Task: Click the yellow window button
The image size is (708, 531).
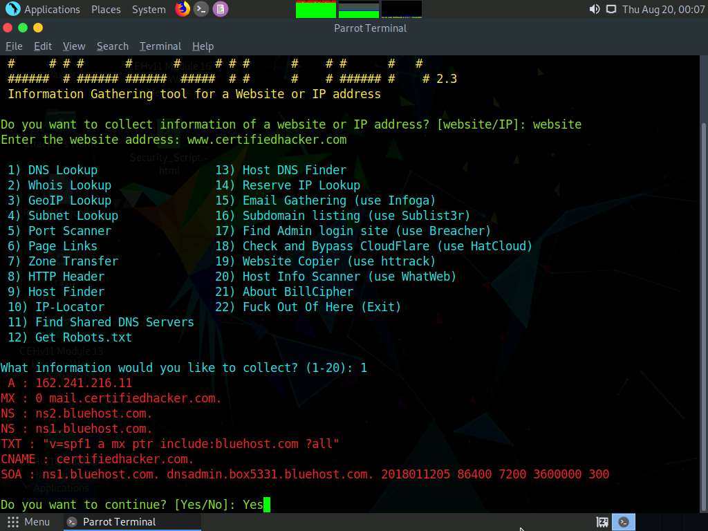Action: [x=38, y=28]
